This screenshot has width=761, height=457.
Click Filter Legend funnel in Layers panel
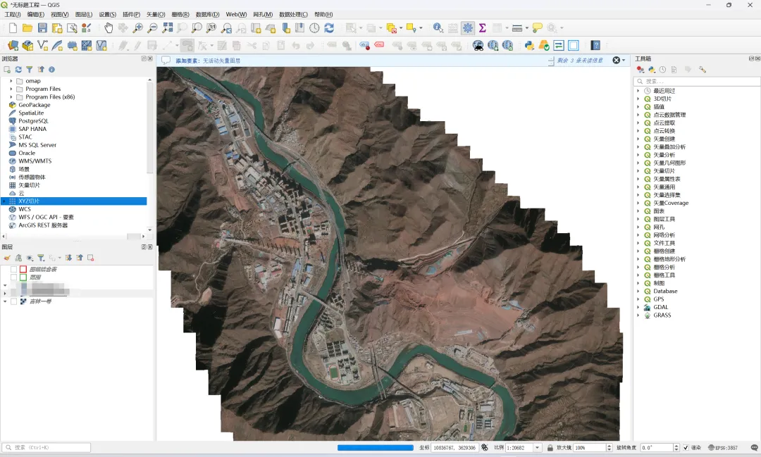(42, 258)
